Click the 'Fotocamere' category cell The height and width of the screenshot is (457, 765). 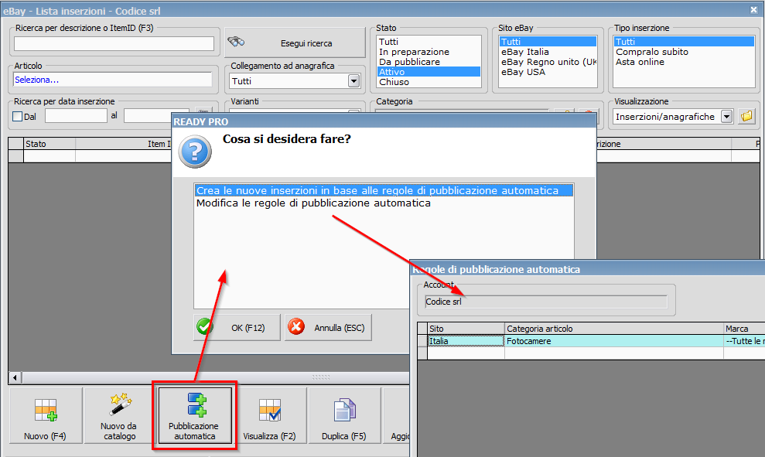point(614,341)
